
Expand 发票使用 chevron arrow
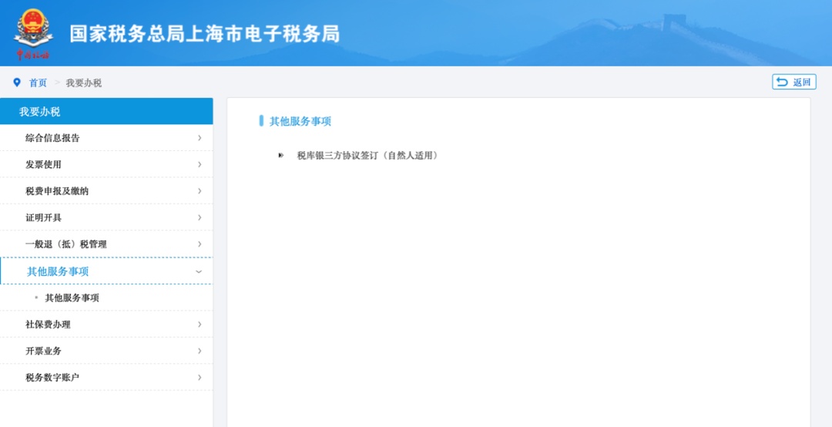200,164
